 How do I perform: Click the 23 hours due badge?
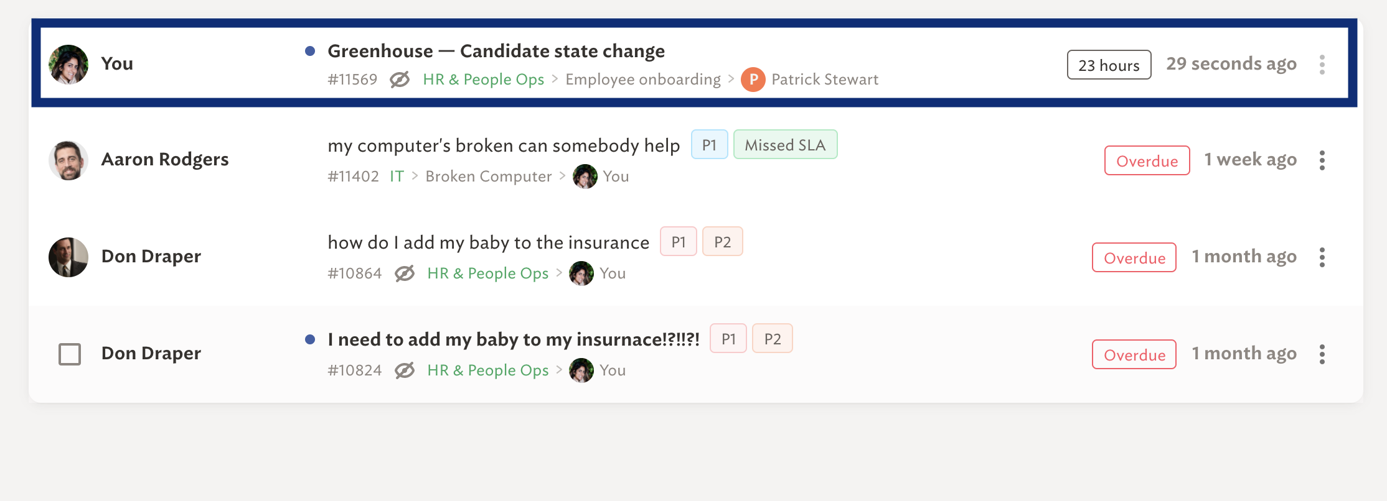pyautogui.click(x=1109, y=65)
